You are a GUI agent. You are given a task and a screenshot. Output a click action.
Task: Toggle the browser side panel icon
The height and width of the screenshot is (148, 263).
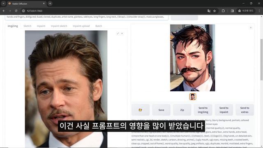tap(232, 11)
